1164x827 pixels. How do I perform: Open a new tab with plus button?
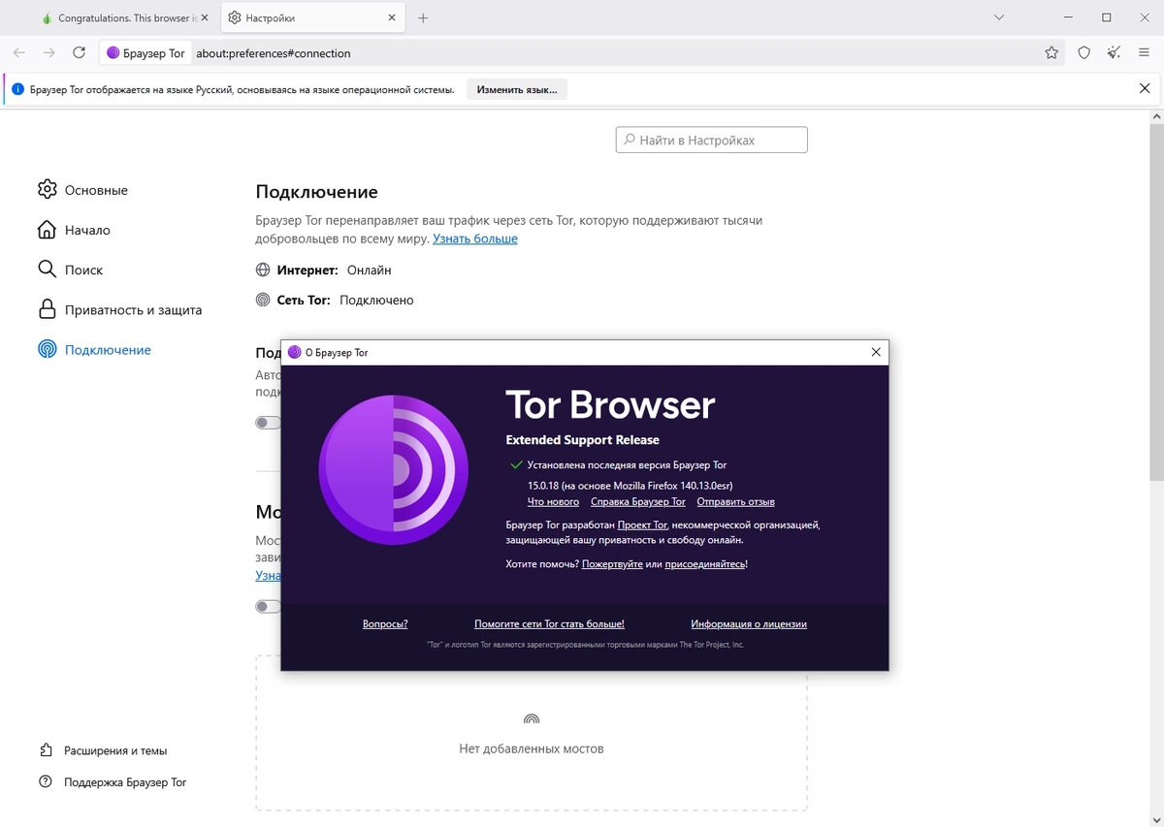point(423,18)
